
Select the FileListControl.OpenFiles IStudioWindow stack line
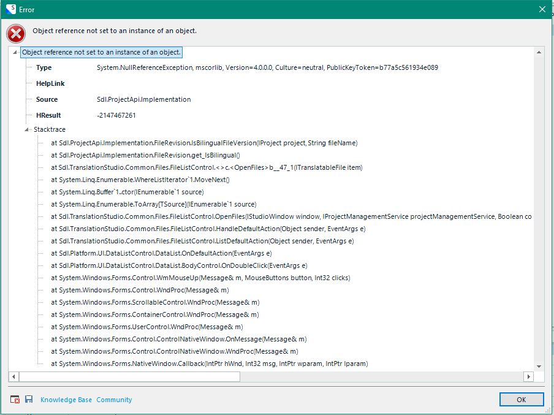pos(291,216)
